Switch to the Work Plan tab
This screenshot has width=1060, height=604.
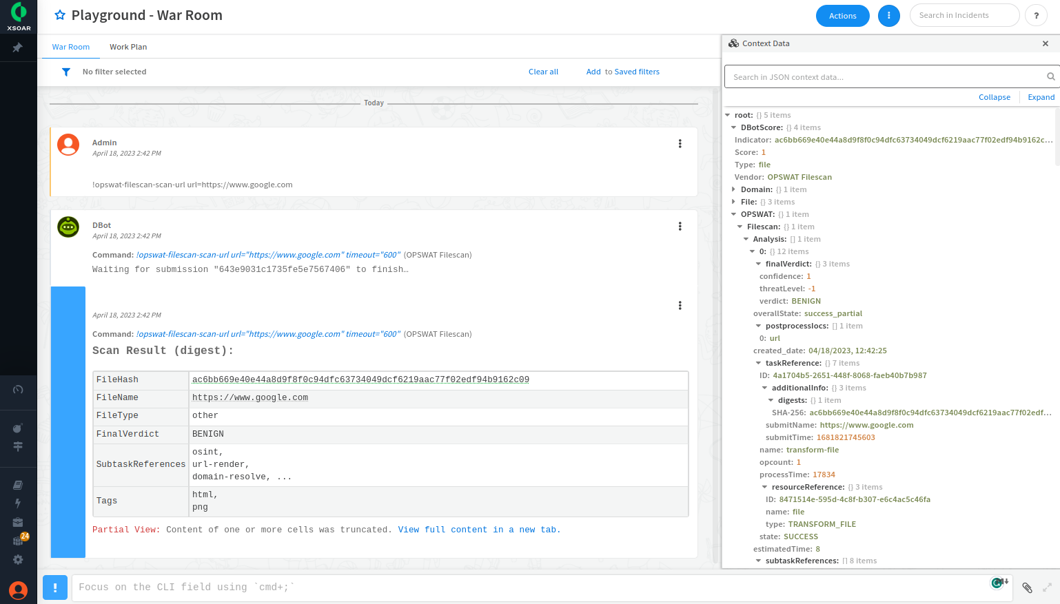tap(128, 47)
